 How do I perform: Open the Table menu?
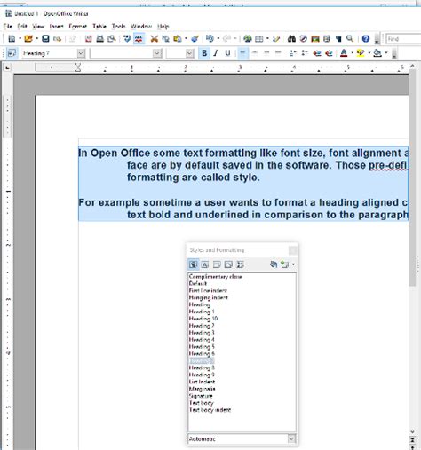tap(99, 26)
